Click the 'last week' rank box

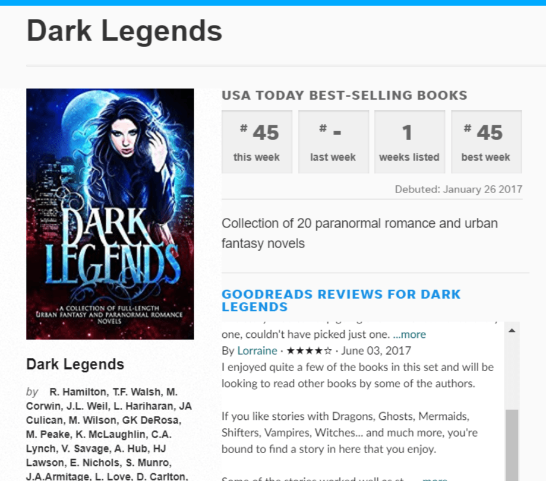click(333, 142)
